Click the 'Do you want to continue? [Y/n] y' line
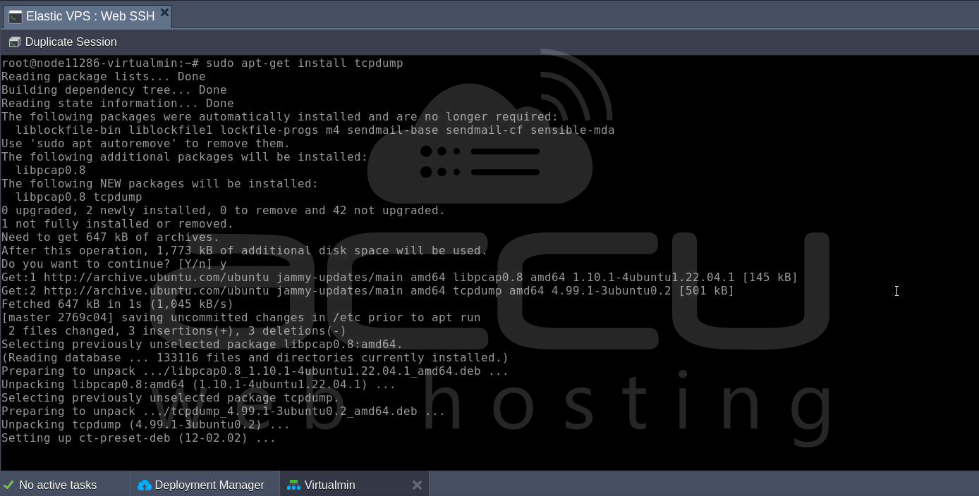The width and height of the screenshot is (979, 496). 114,264
